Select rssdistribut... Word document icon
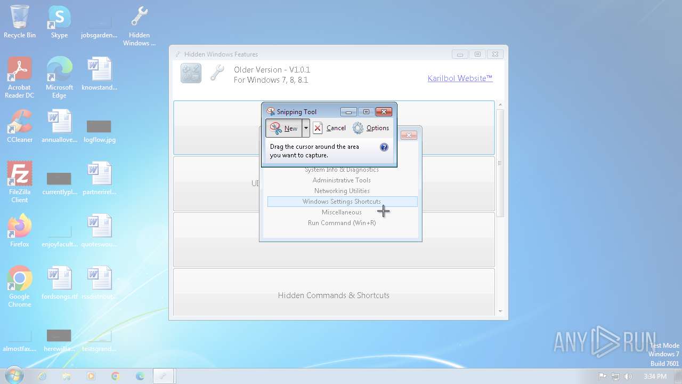Viewport: 682px width, 384px height. (99, 283)
